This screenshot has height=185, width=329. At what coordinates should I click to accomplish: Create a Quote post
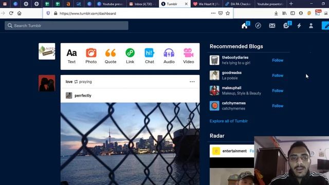coord(111,56)
